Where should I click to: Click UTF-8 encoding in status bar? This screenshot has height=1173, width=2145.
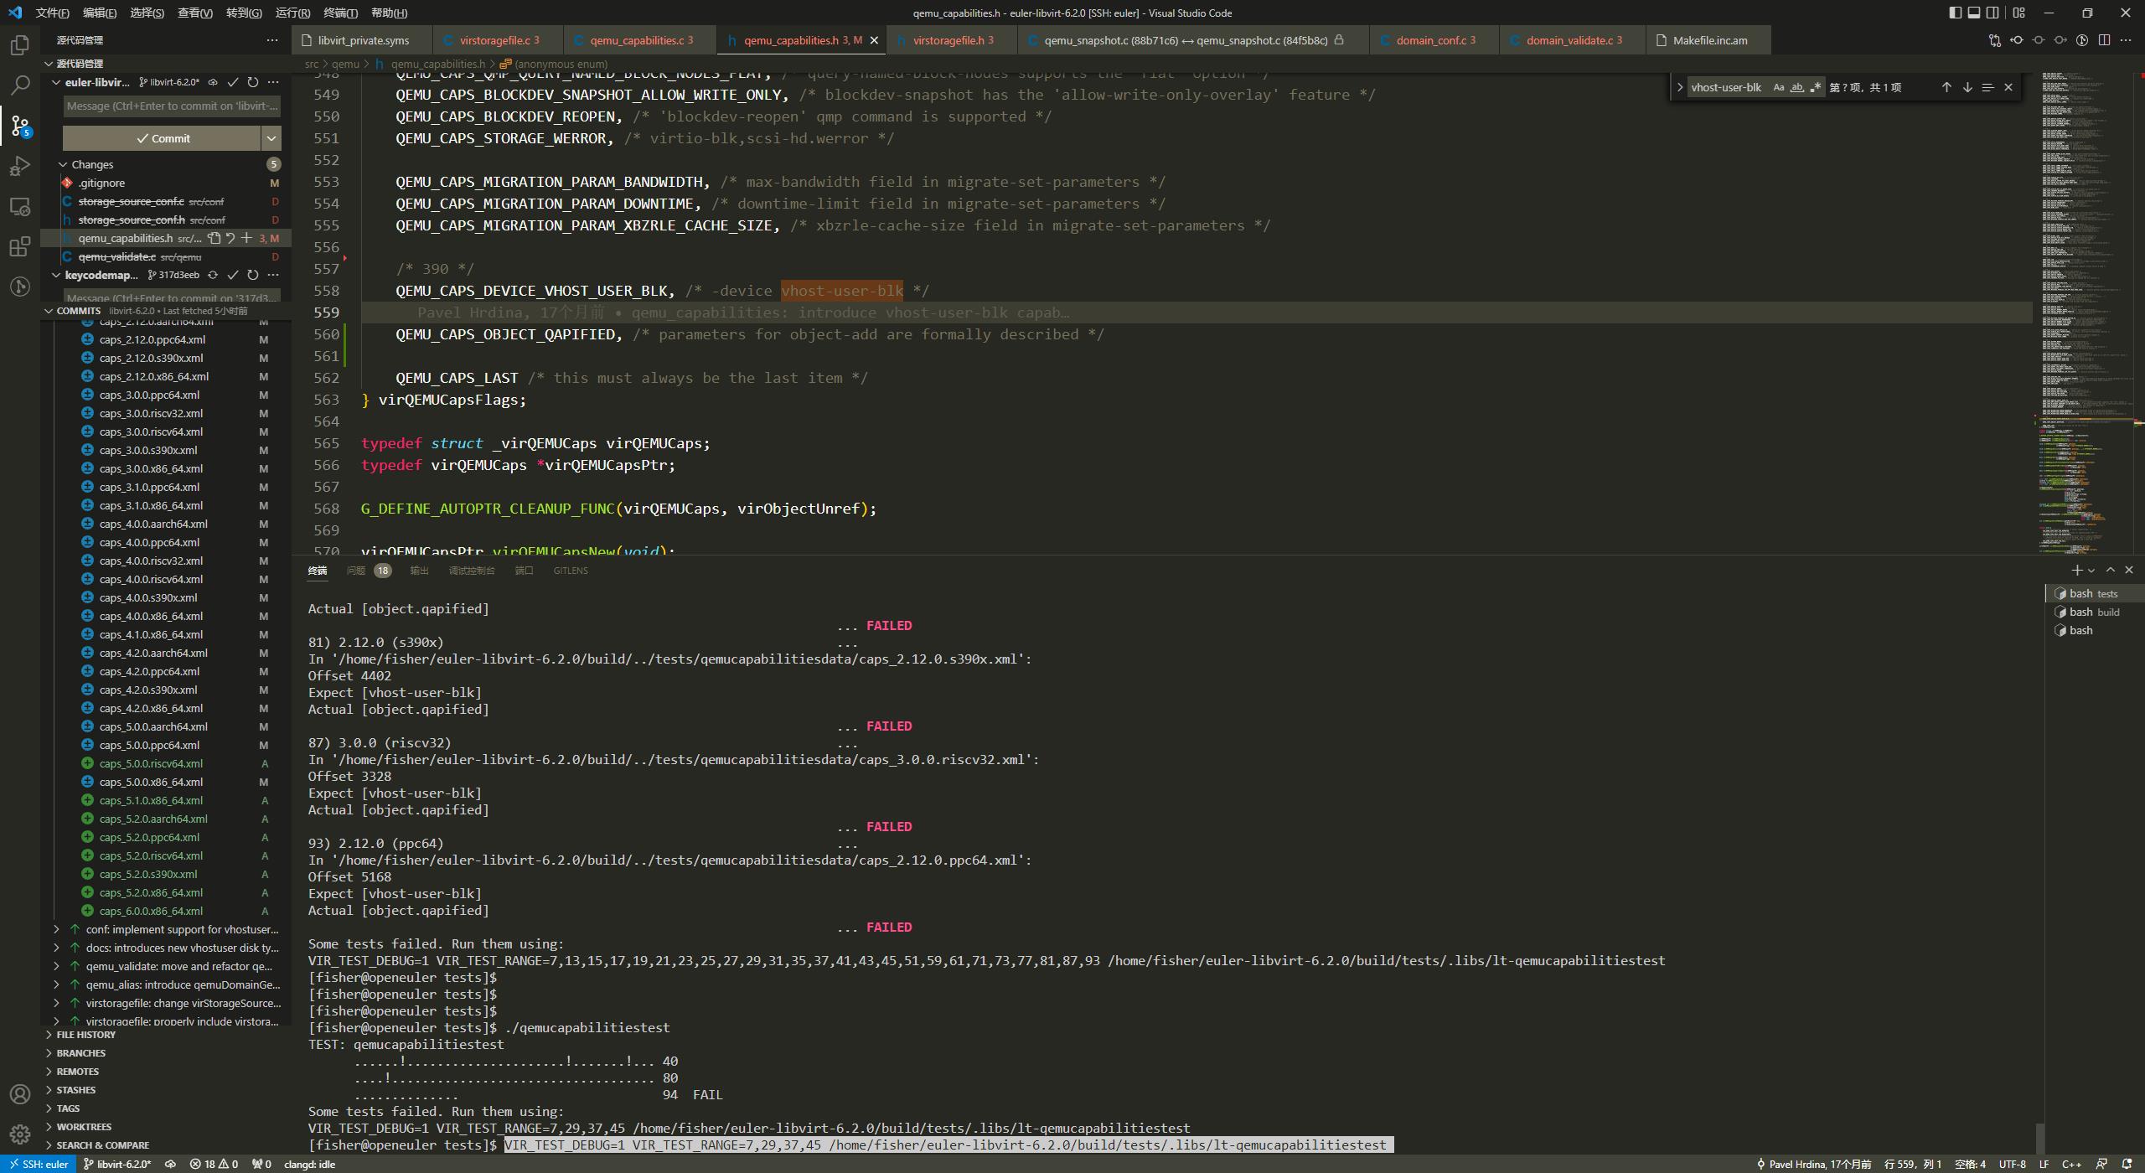pyautogui.click(x=2012, y=1164)
